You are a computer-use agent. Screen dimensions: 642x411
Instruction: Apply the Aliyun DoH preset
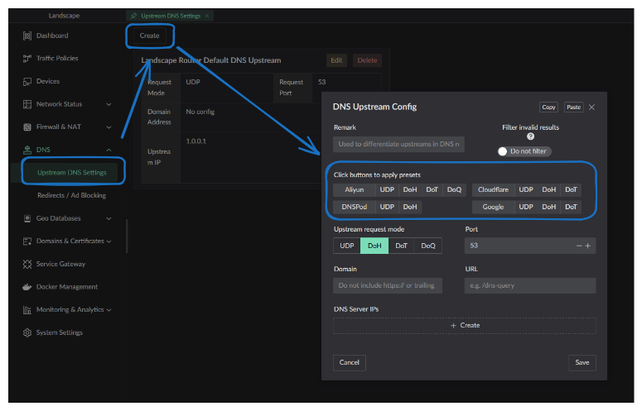point(410,190)
